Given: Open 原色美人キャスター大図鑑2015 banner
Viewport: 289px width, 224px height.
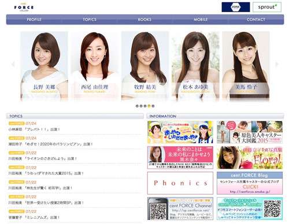Looking at the screenshot, I should (x=250, y=132).
